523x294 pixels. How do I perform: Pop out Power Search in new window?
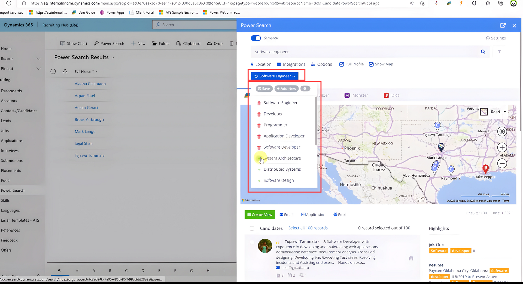(x=503, y=25)
